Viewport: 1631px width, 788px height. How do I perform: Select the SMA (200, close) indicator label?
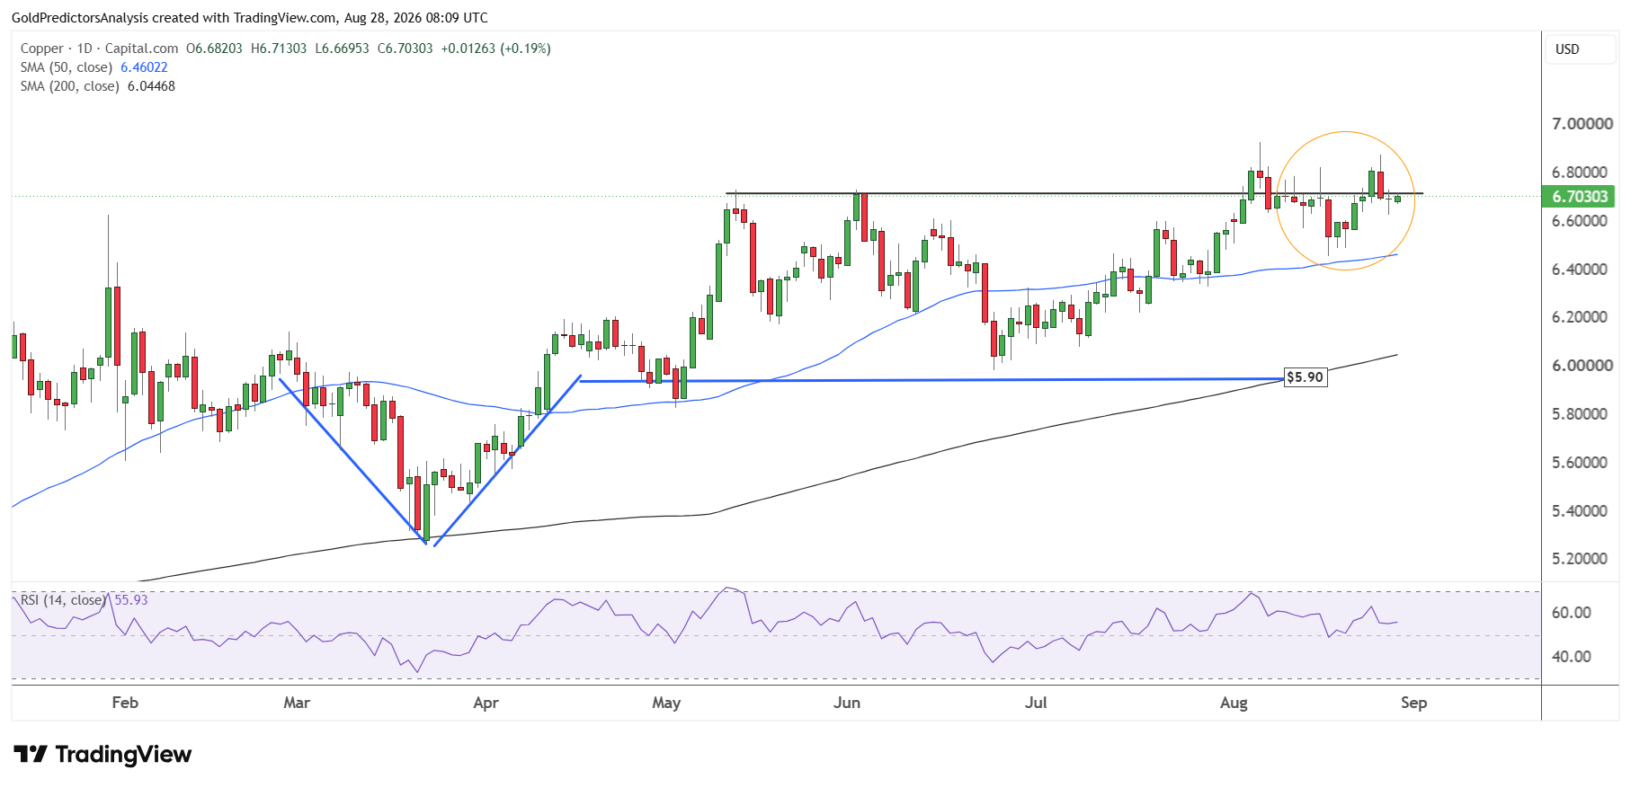70,86
